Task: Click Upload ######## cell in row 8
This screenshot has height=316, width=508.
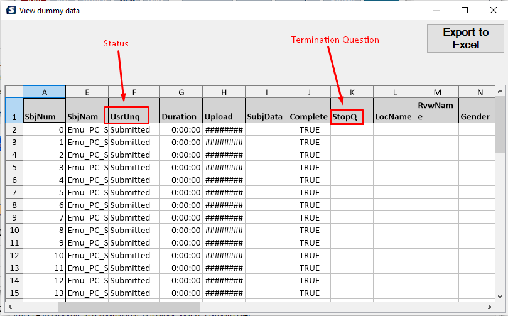Action: 224,205
